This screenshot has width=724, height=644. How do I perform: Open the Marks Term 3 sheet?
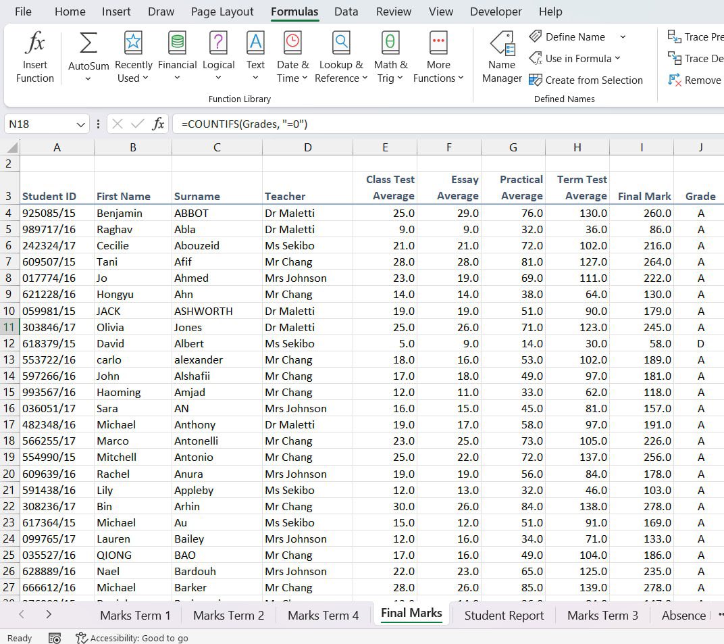602,616
